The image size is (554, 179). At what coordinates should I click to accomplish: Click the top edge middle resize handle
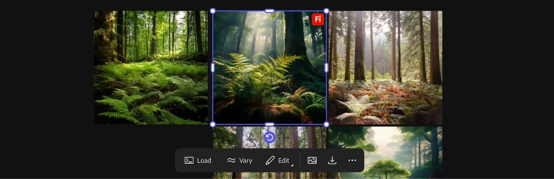pyautogui.click(x=270, y=11)
